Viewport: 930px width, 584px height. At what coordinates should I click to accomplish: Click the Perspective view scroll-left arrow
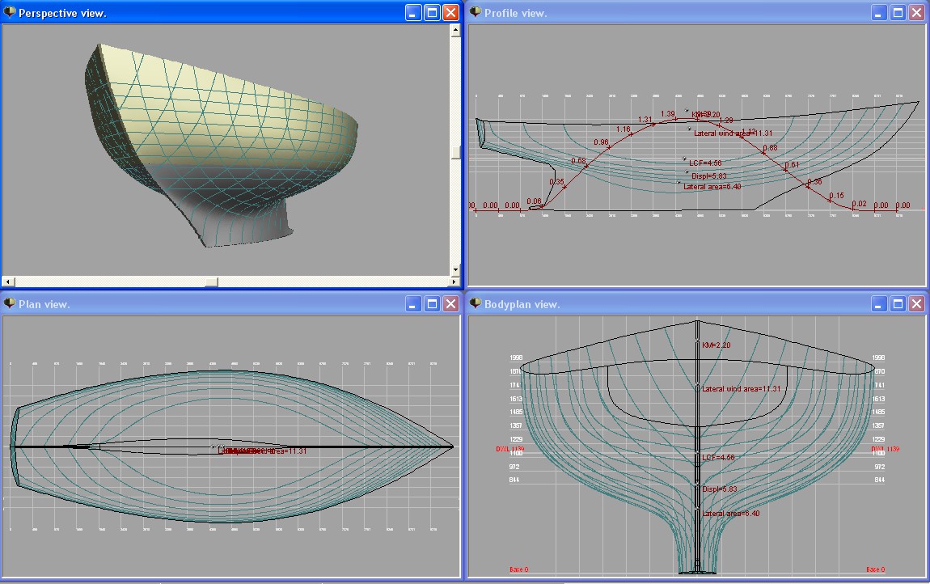pyautogui.click(x=8, y=281)
